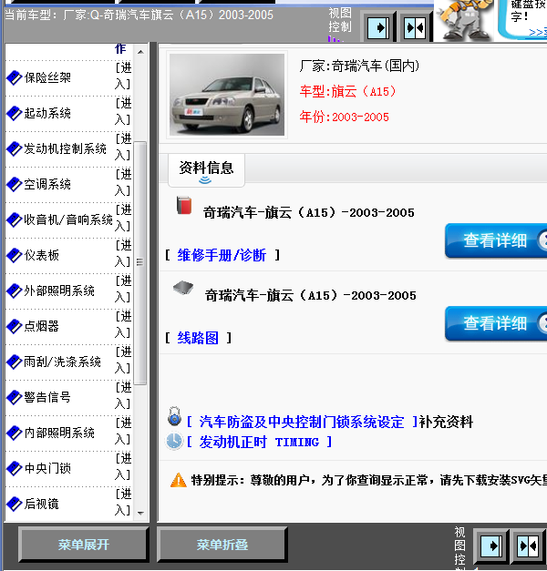Click the book icon beside 警告信号

click(15, 397)
